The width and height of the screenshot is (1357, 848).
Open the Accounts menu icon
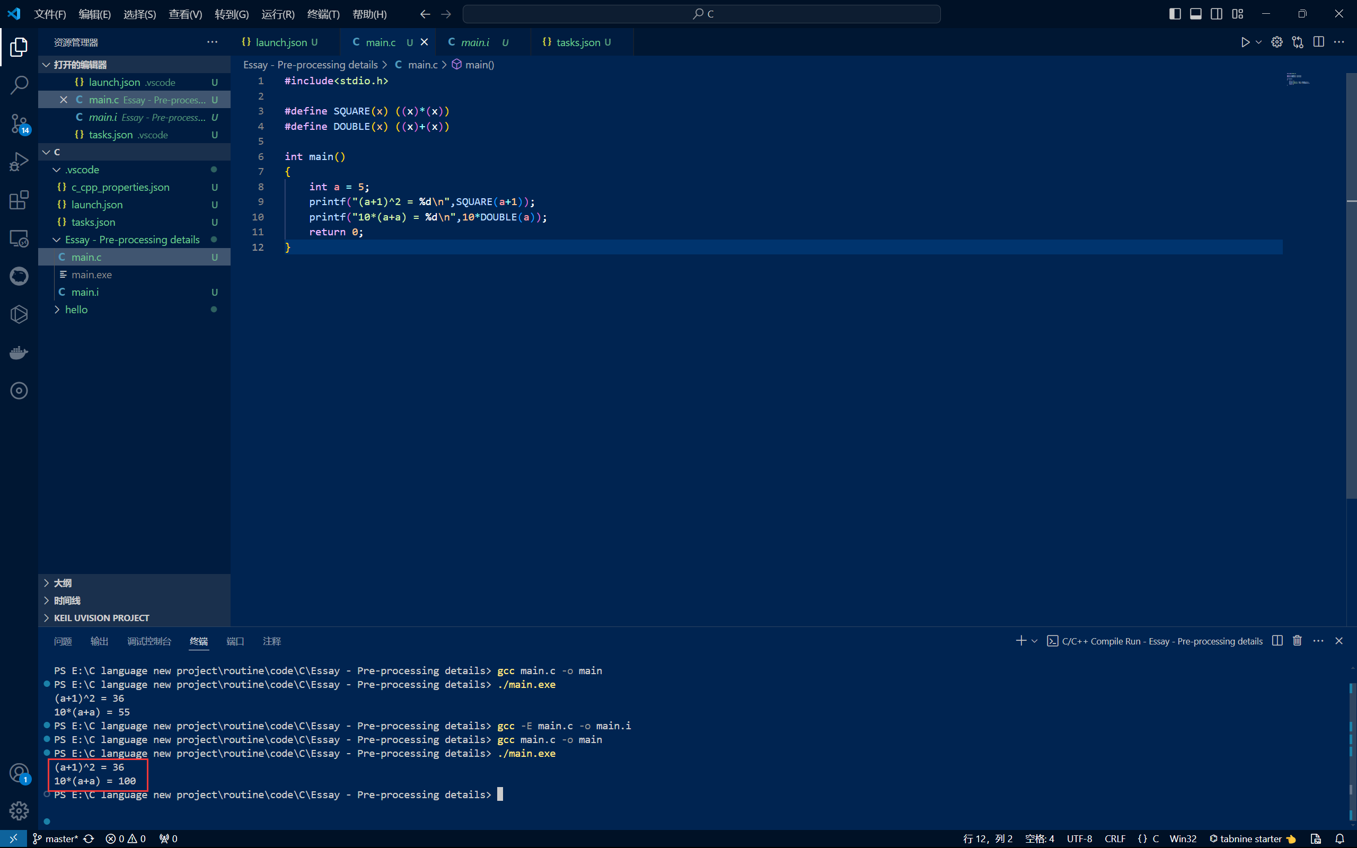19,773
